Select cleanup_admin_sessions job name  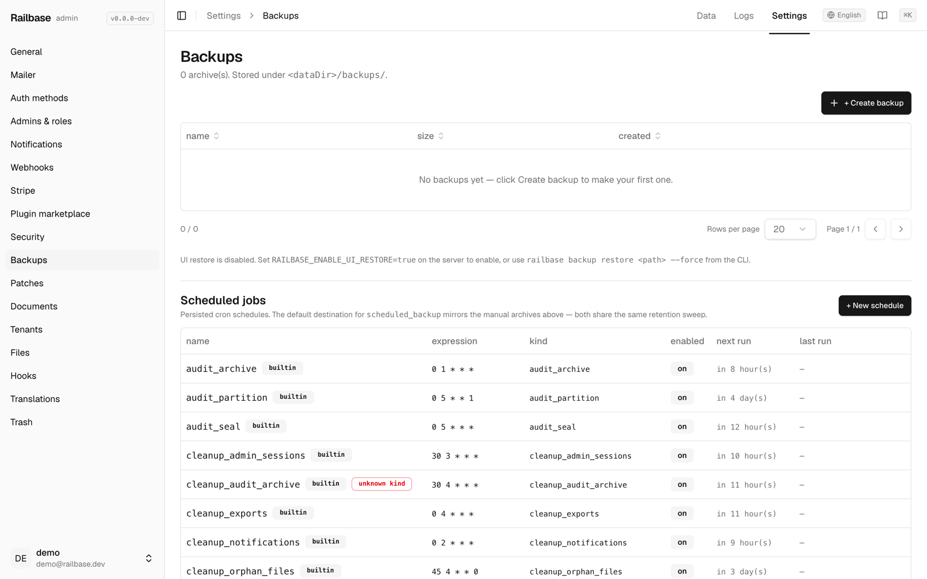click(x=246, y=456)
